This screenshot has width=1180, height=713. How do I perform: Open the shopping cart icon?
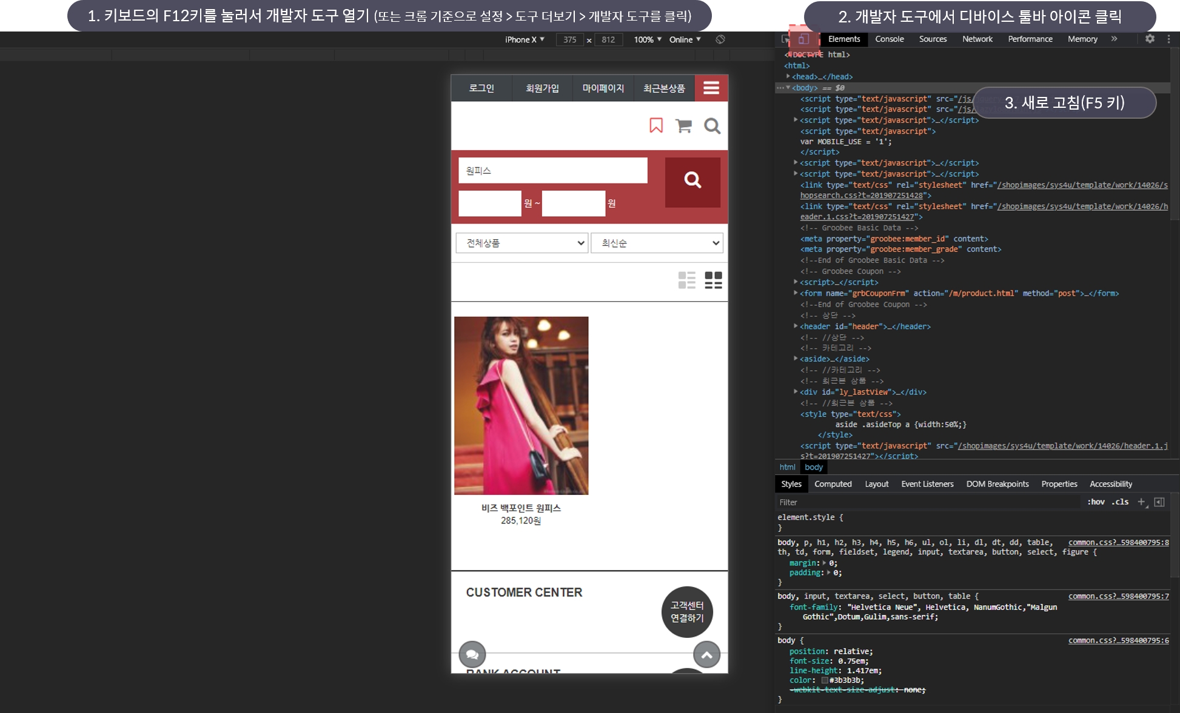[x=683, y=125]
